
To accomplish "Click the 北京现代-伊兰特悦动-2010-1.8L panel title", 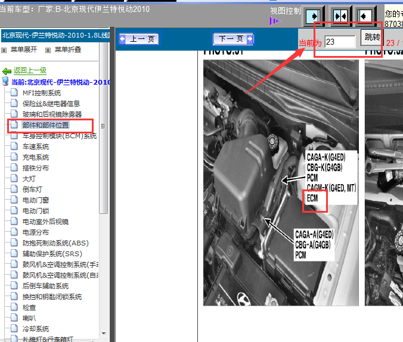I will coord(56,35).
